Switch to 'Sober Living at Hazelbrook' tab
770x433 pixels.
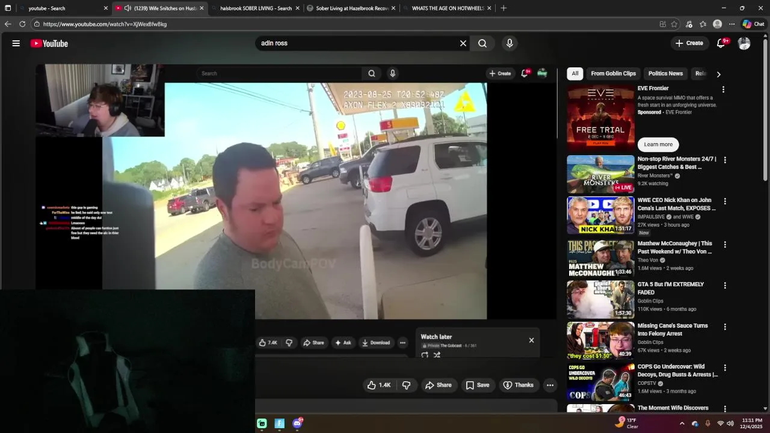pyautogui.click(x=352, y=8)
